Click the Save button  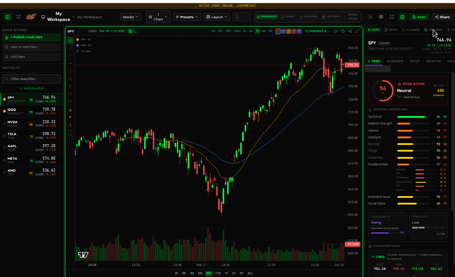tap(419, 17)
